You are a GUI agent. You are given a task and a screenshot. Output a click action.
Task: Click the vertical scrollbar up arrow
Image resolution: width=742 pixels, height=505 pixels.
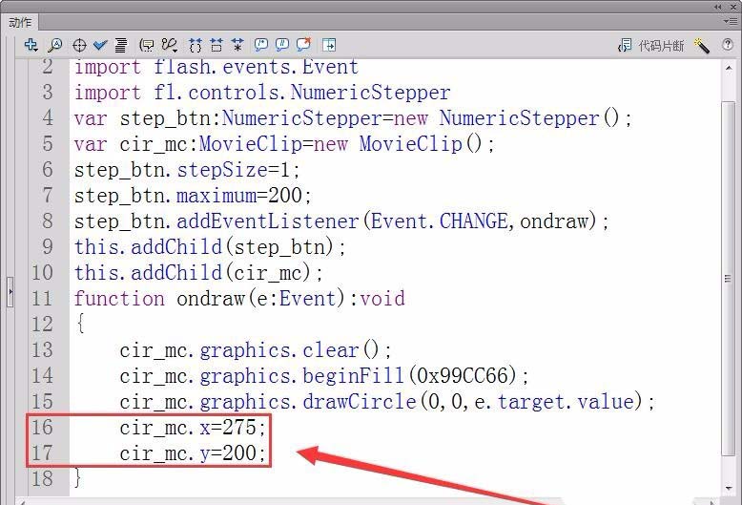point(729,68)
